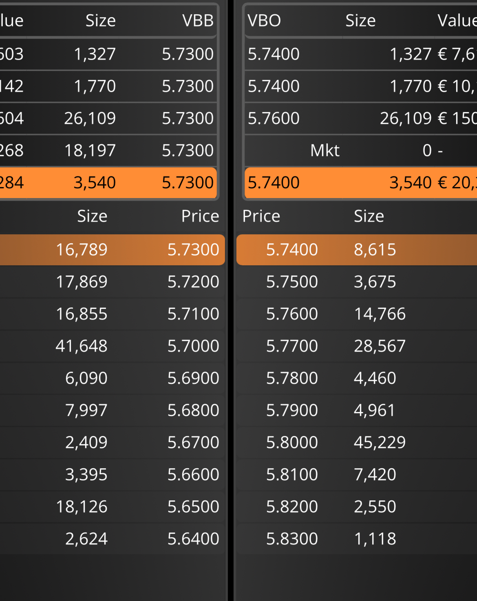Viewport: 477px width, 601px height.
Task: Click the VBB column header
Action: (198, 20)
